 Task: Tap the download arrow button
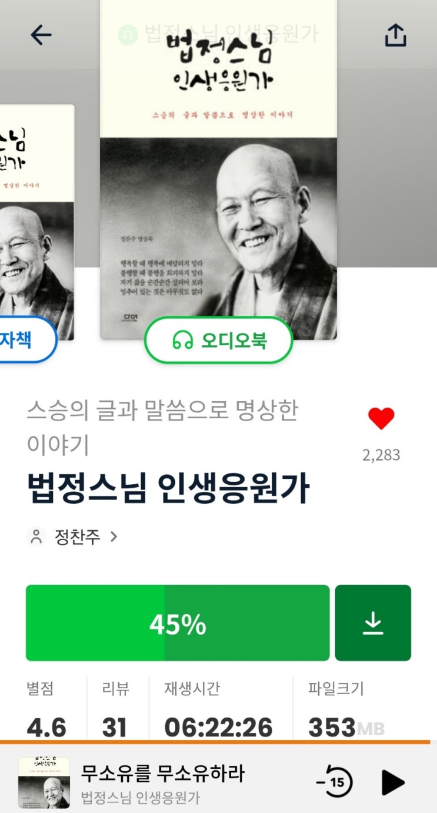(373, 623)
